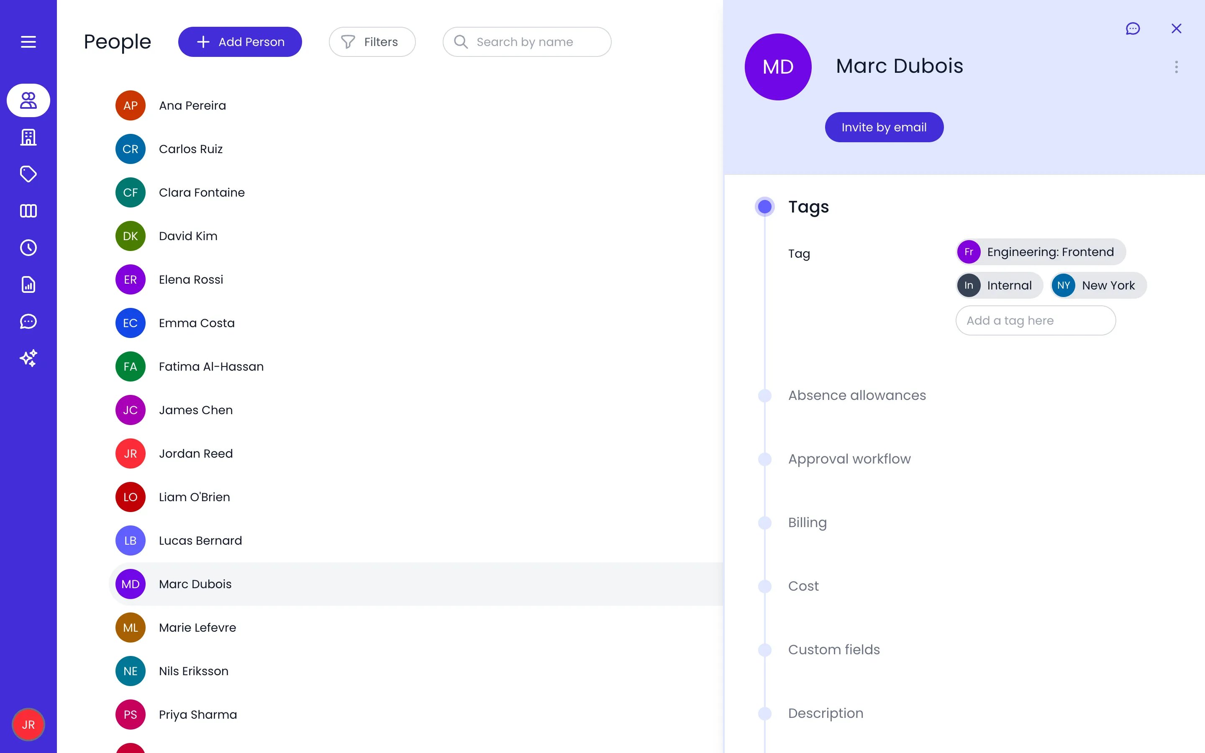Select James Chen in the people list
1205x753 pixels.
click(x=416, y=410)
